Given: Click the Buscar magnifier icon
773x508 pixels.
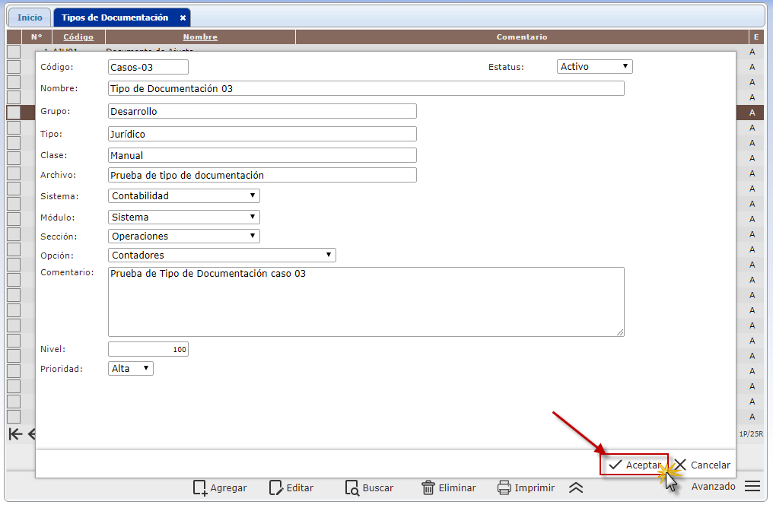Looking at the screenshot, I should pyautogui.click(x=352, y=487).
